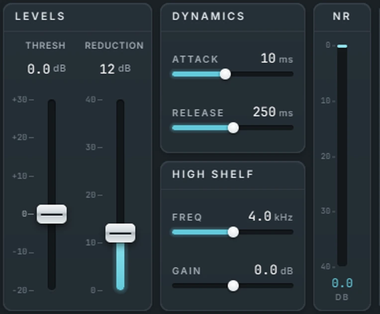Click the NR panel title
The width and height of the screenshot is (380, 314).
pos(342,16)
